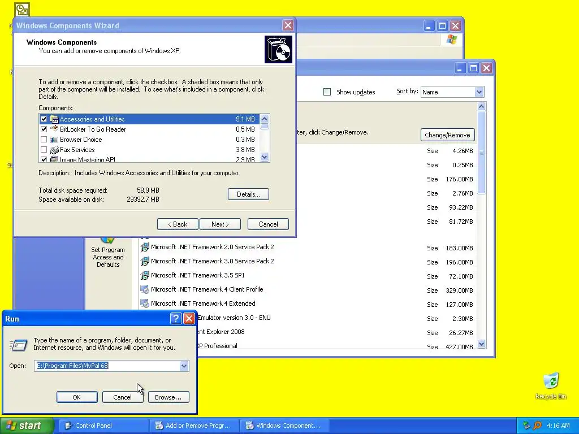Click the components list scroll down arrow
This screenshot has height=434, width=579.
pyautogui.click(x=265, y=157)
